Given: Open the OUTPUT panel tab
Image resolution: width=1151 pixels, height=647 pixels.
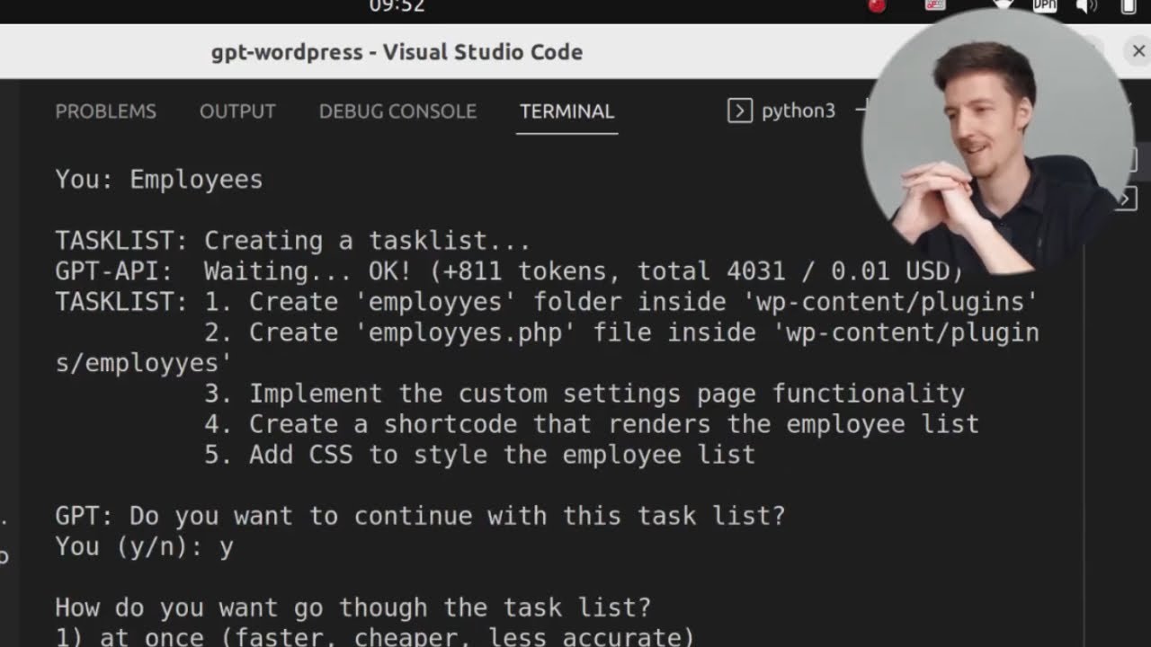Looking at the screenshot, I should tap(237, 111).
